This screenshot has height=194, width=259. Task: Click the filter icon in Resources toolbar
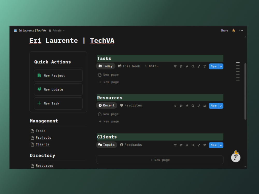tap(175, 106)
